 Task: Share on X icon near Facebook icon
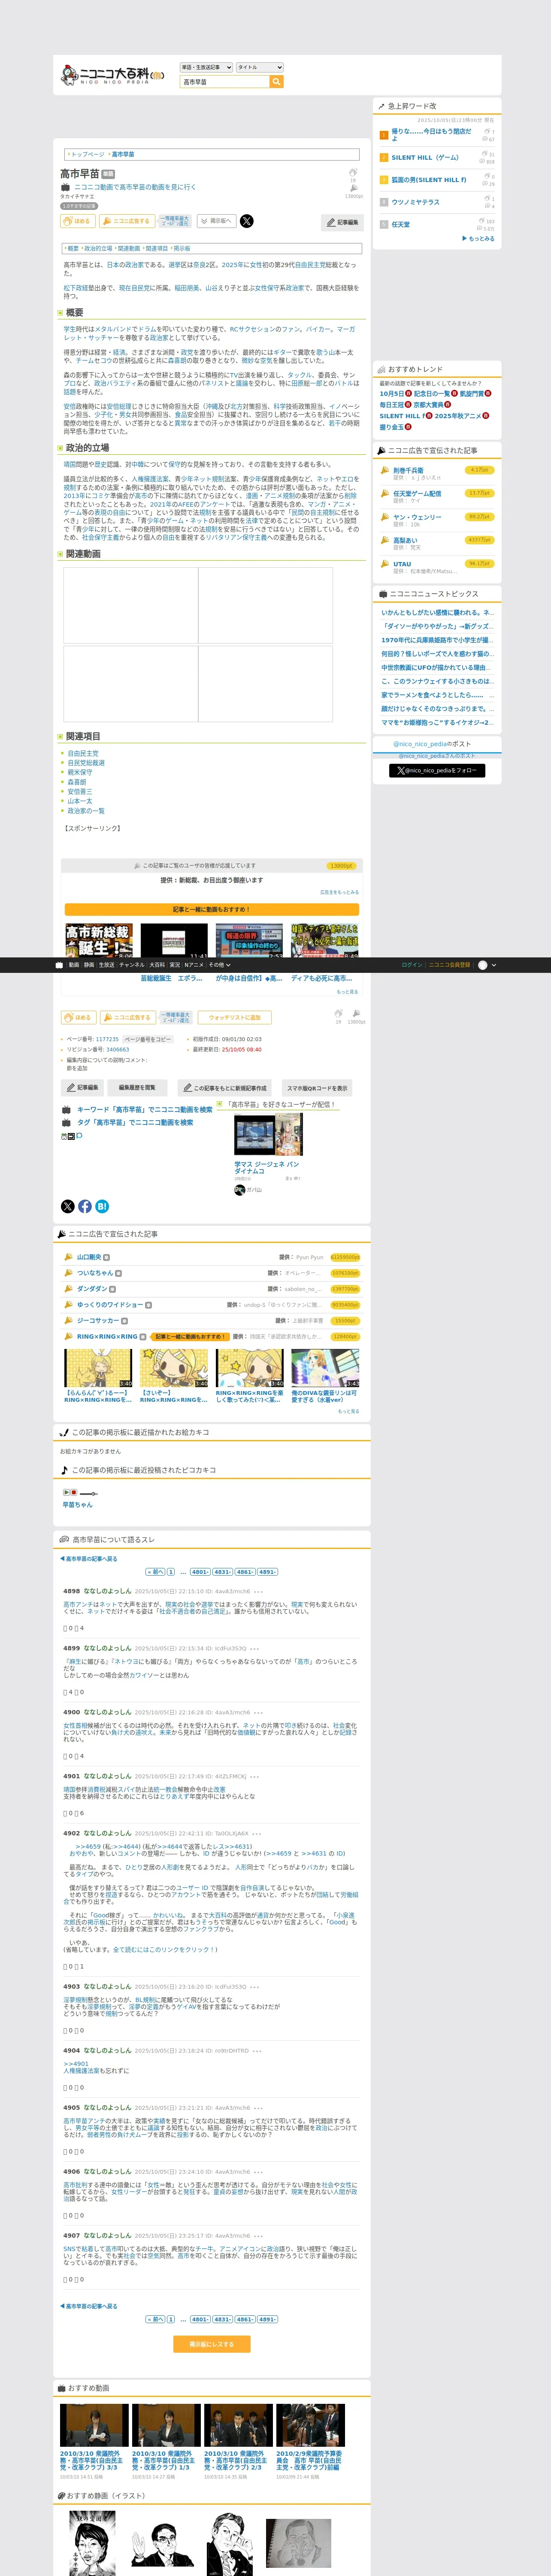(x=68, y=1206)
